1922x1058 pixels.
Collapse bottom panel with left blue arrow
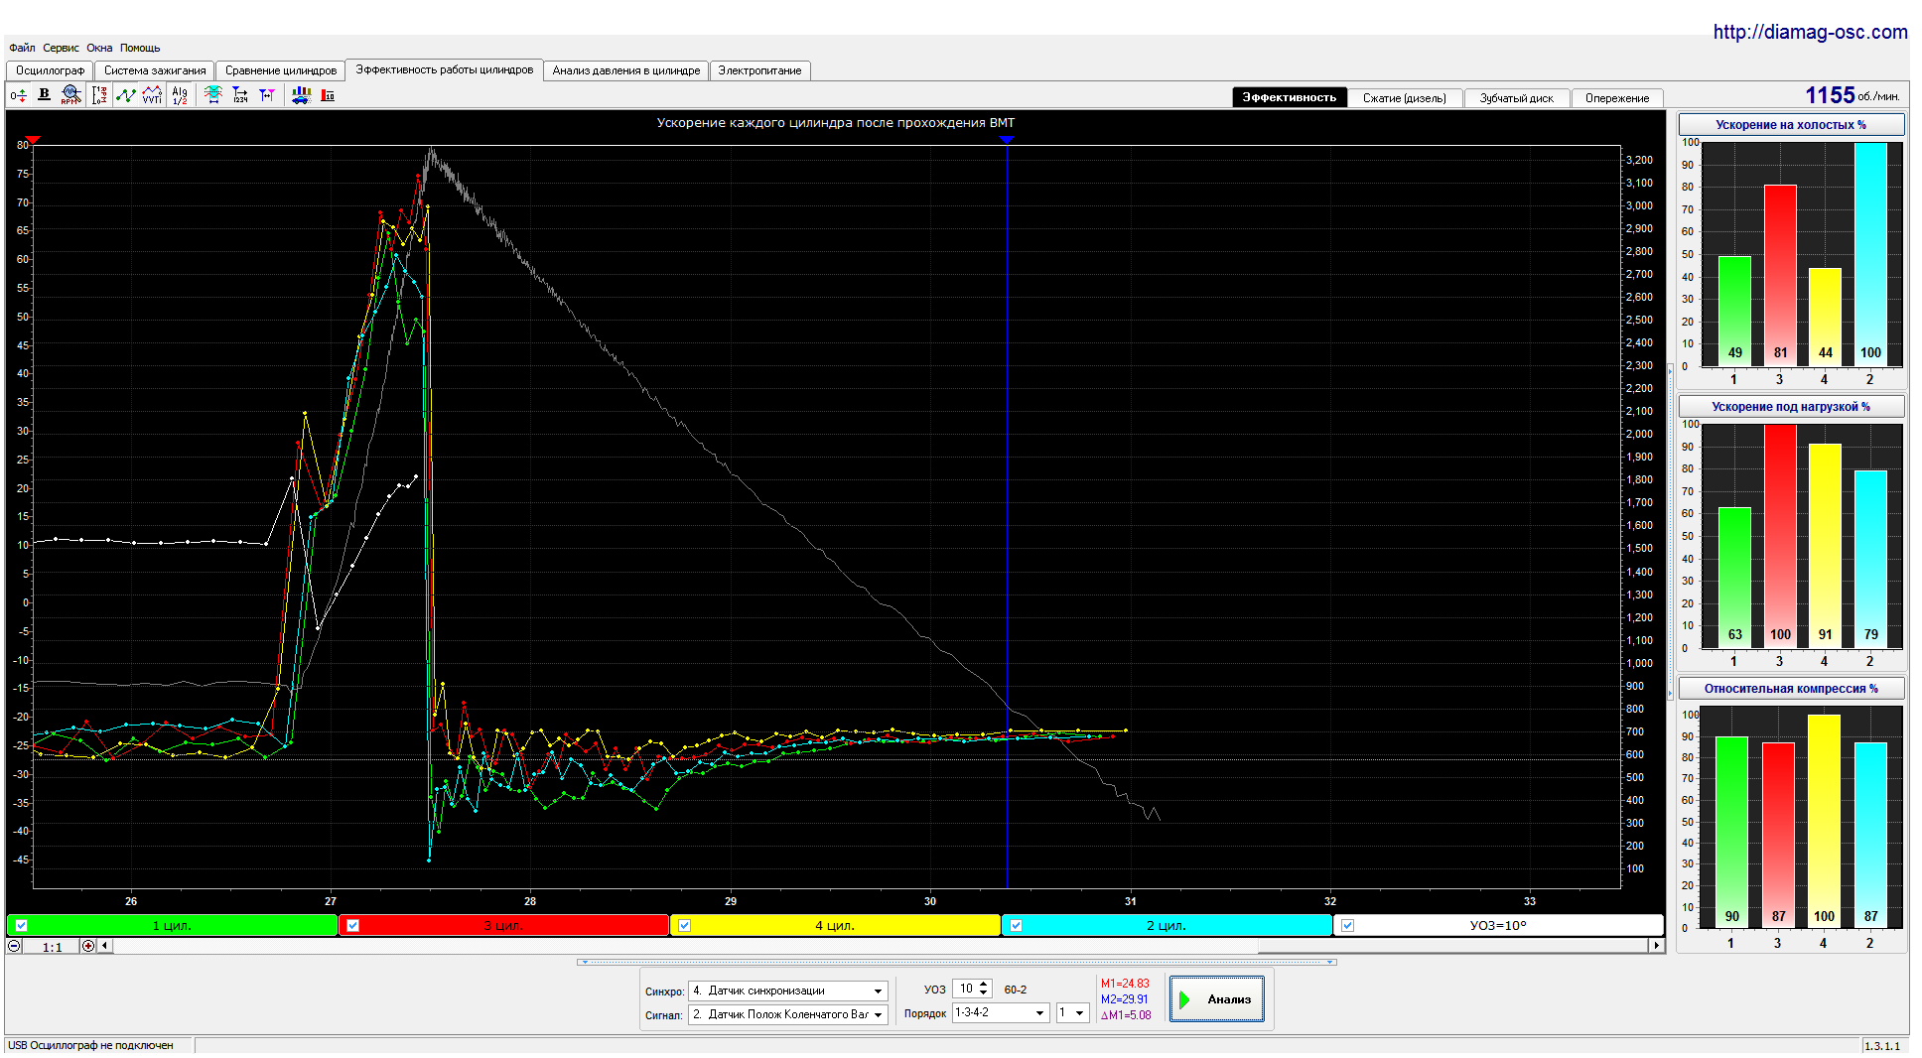point(584,962)
